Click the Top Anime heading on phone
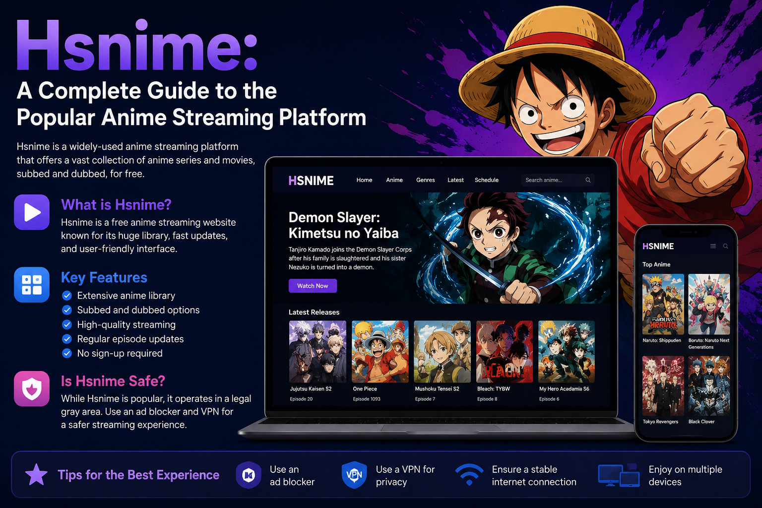Screen dimensions: 762x508 click(x=656, y=264)
